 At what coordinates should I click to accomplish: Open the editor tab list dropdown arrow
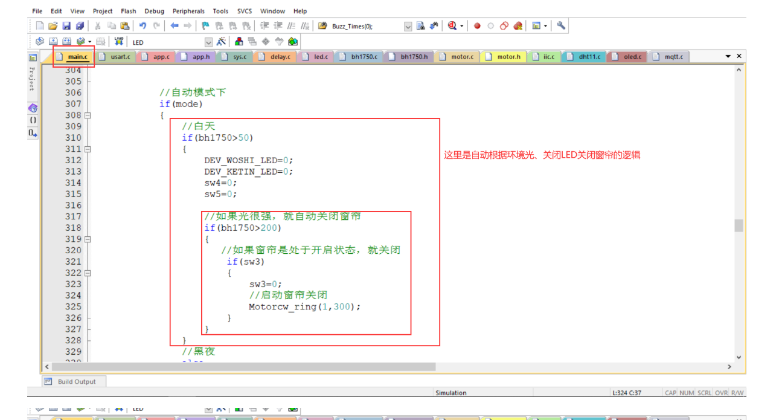tap(728, 56)
